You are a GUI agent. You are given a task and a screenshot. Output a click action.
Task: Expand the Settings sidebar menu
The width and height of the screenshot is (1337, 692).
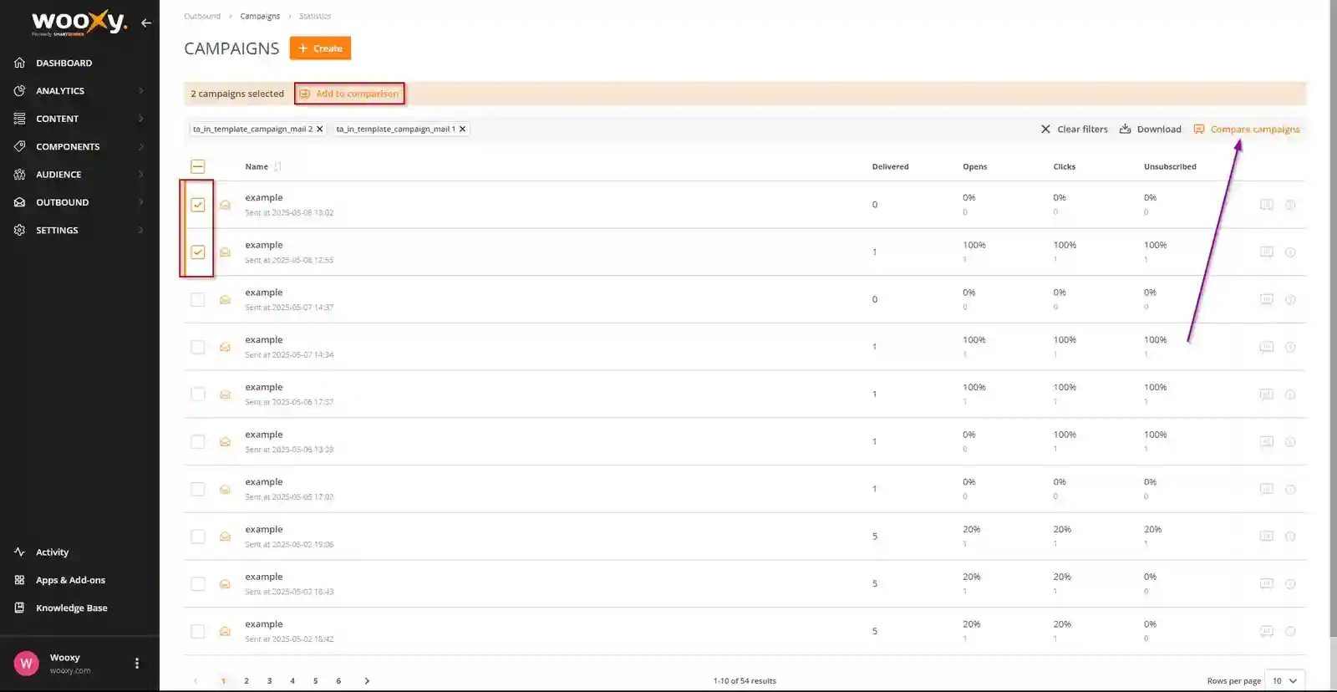click(x=79, y=230)
